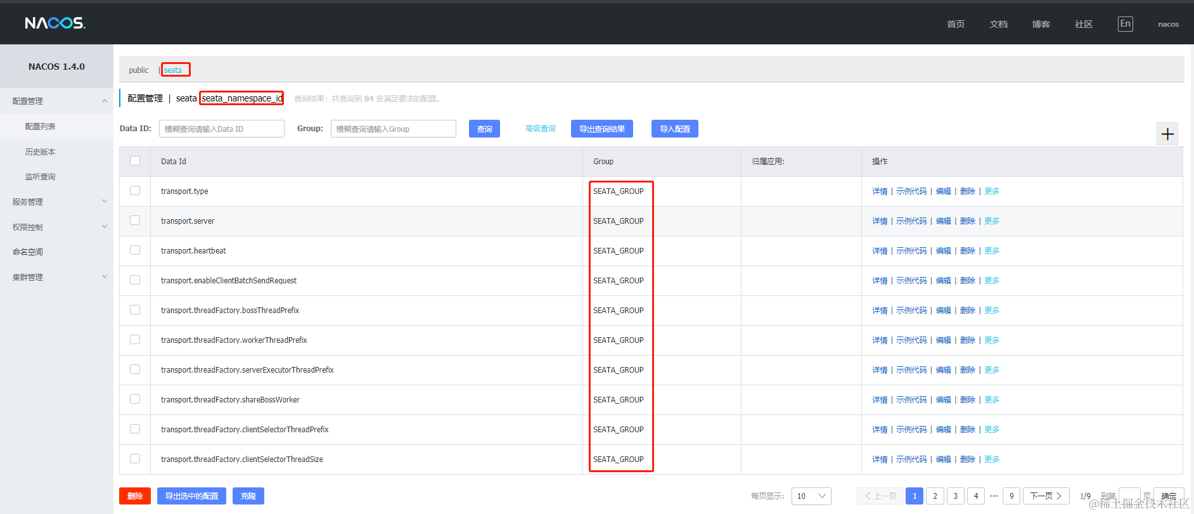Select transport.threadFactory.workerThreadPrefix checkbox
This screenshot has width=1194, height=514.
(x=135, y=340)
